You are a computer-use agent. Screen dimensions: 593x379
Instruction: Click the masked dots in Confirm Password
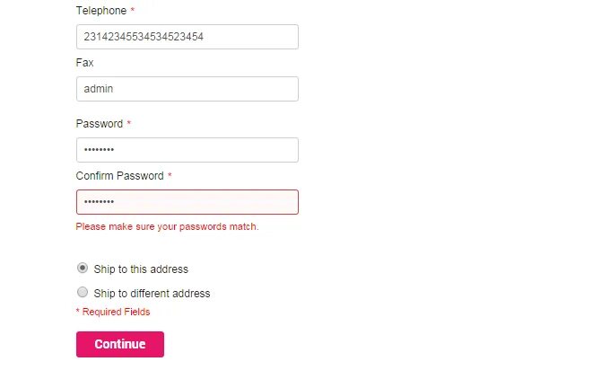99,202
